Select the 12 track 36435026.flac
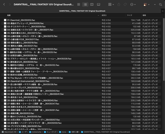The height and width of the screenshot is (134, 165). tap(81, 55)
